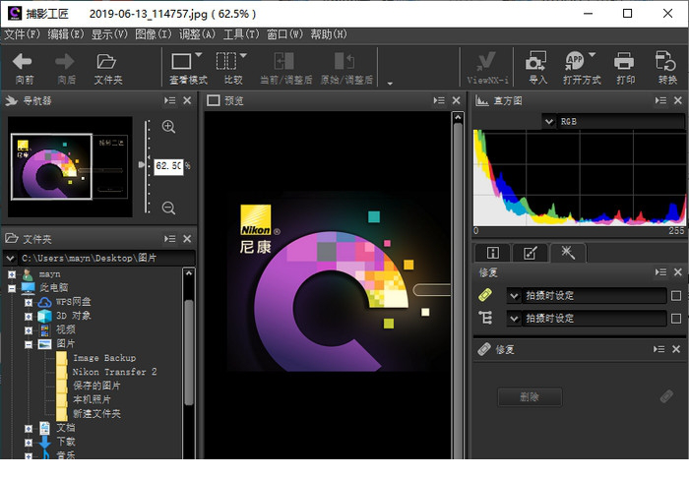Open the RGB channel dropdown in histogram

(x=549, y=121)
